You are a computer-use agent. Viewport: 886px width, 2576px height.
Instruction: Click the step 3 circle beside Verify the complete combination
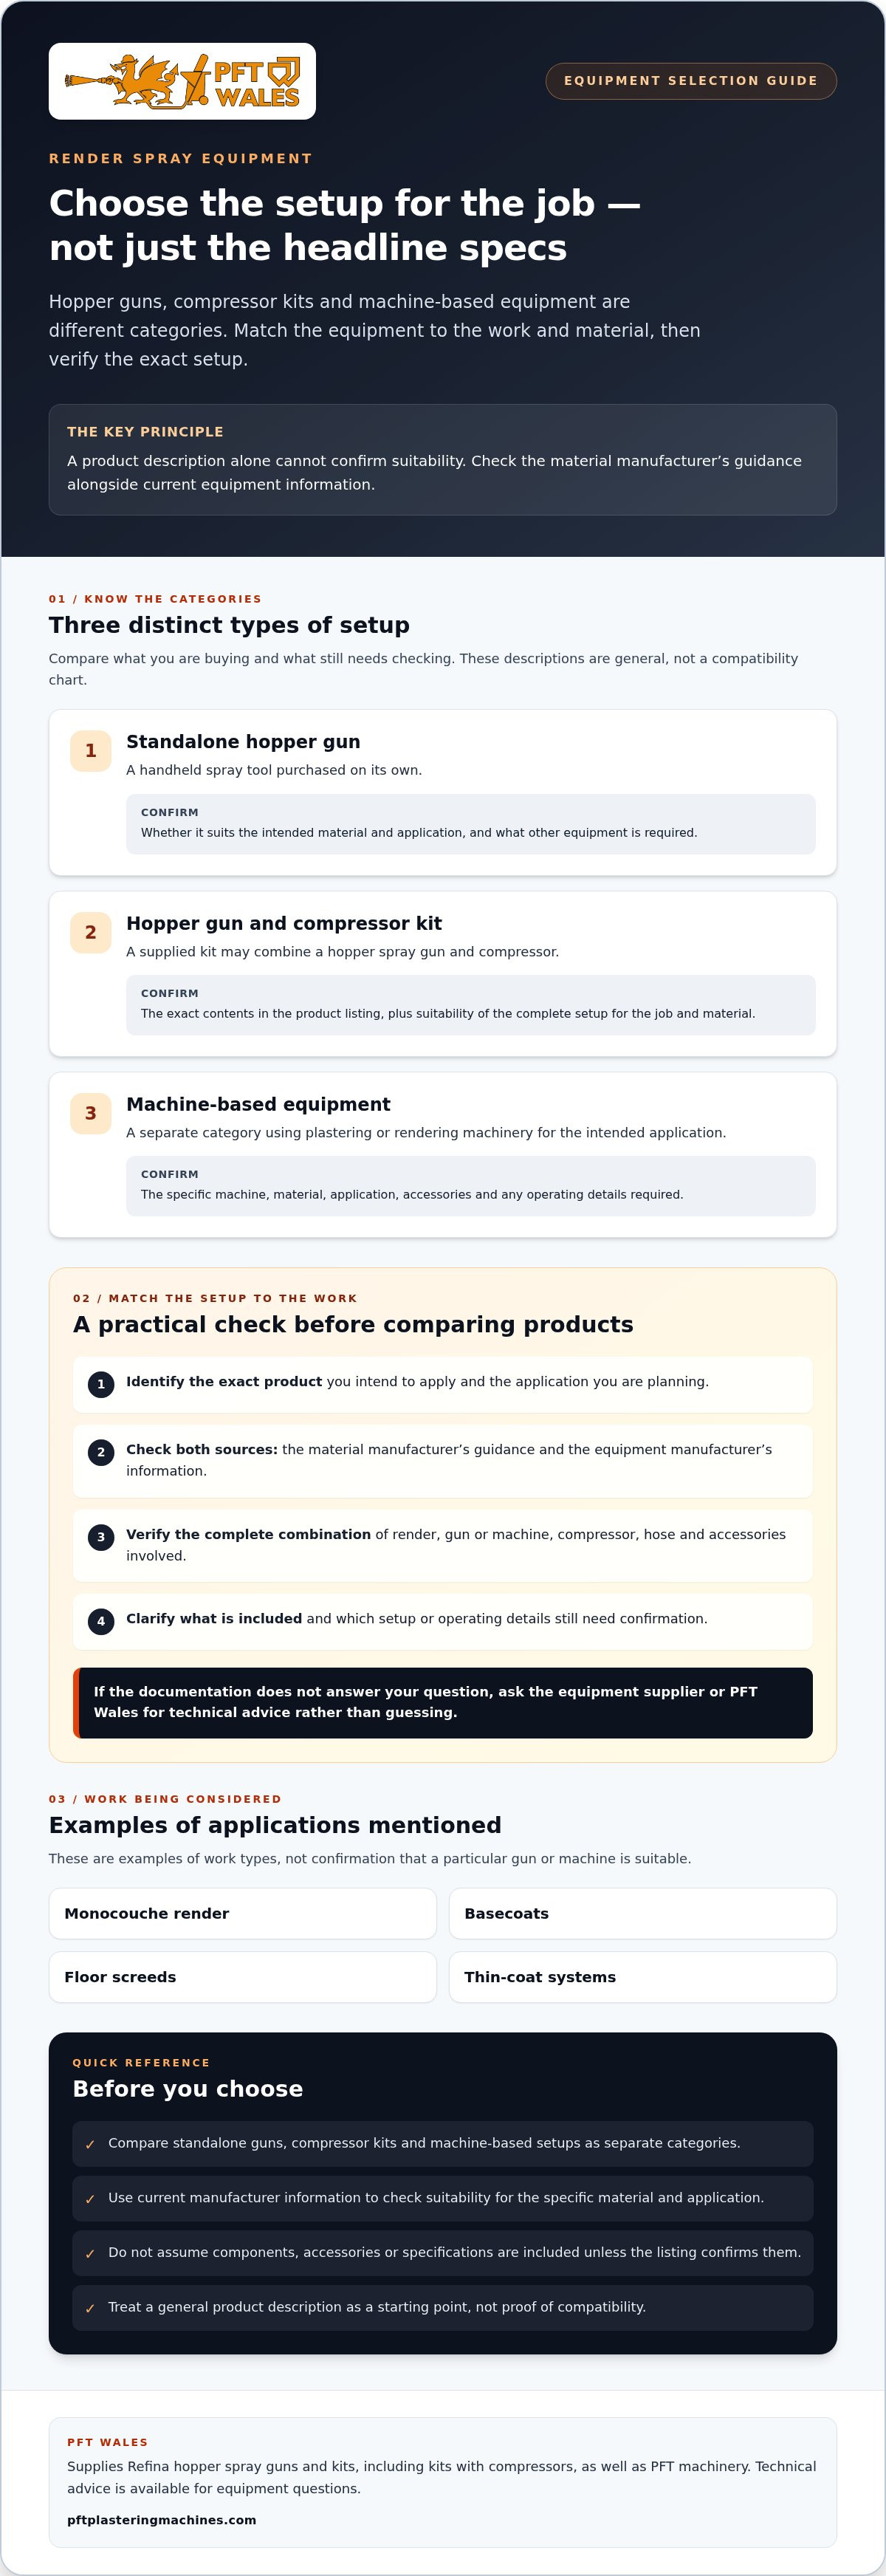tap(101, 1537)
